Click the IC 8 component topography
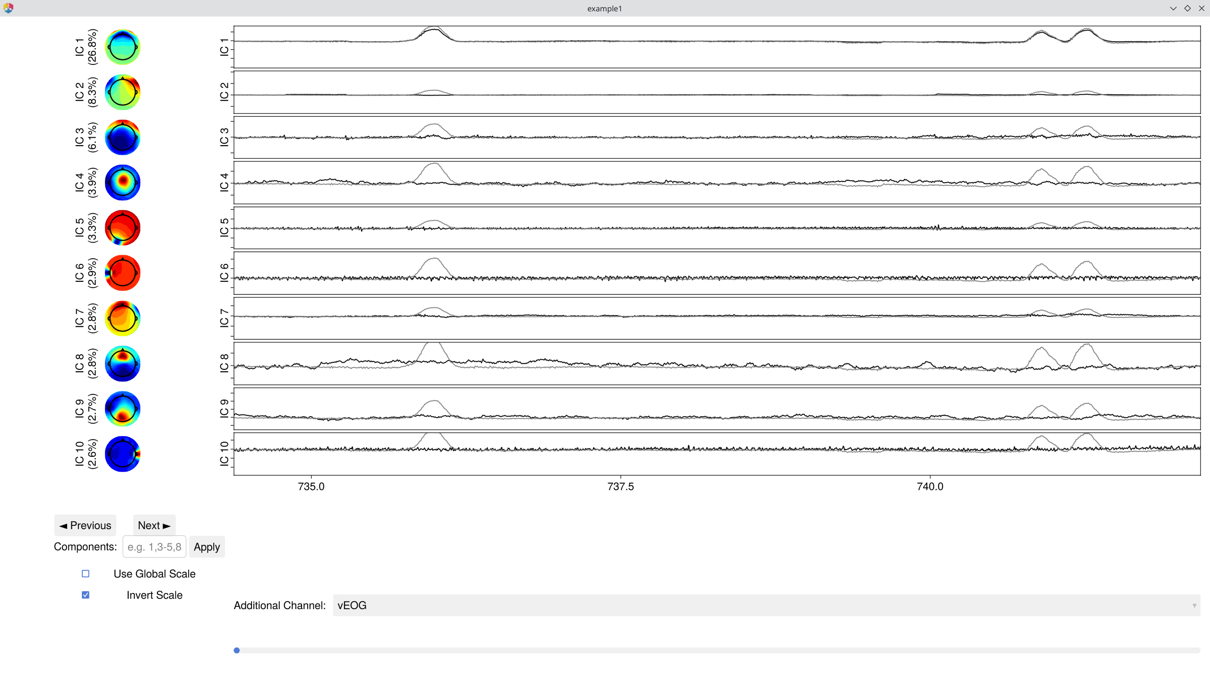The image size is (1210, 681). pyautogui.click(x=122, y=364)
